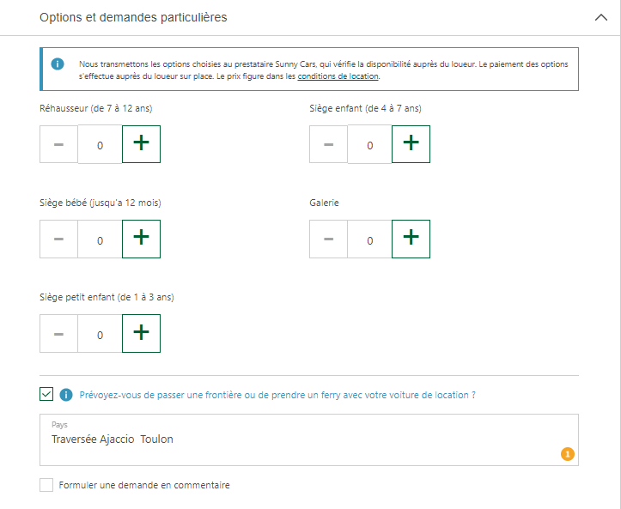Screen dimensions: 621x509
Task: Collapse Options et demandes particulières section
Action: 600,17
